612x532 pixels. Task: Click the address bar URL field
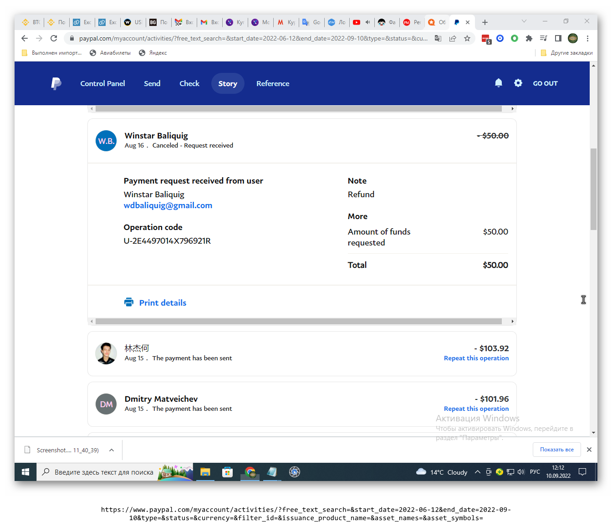pos(253,38)
